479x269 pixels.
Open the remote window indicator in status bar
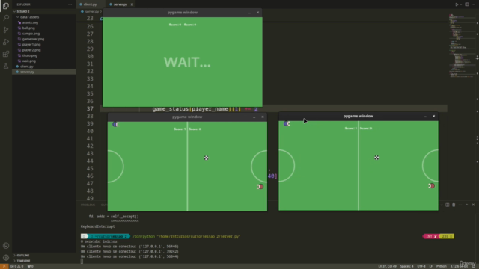tap(4, 266)
